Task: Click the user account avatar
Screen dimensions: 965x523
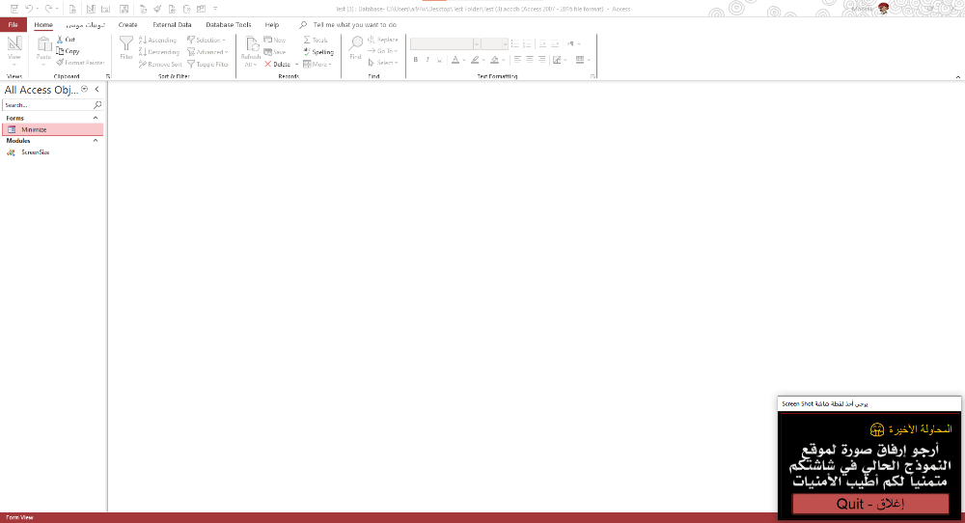Action: click(883, 9)
